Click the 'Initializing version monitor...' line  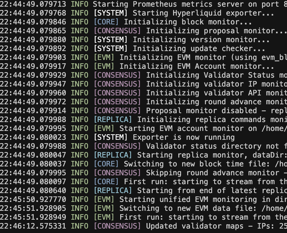tap(201, 40)
